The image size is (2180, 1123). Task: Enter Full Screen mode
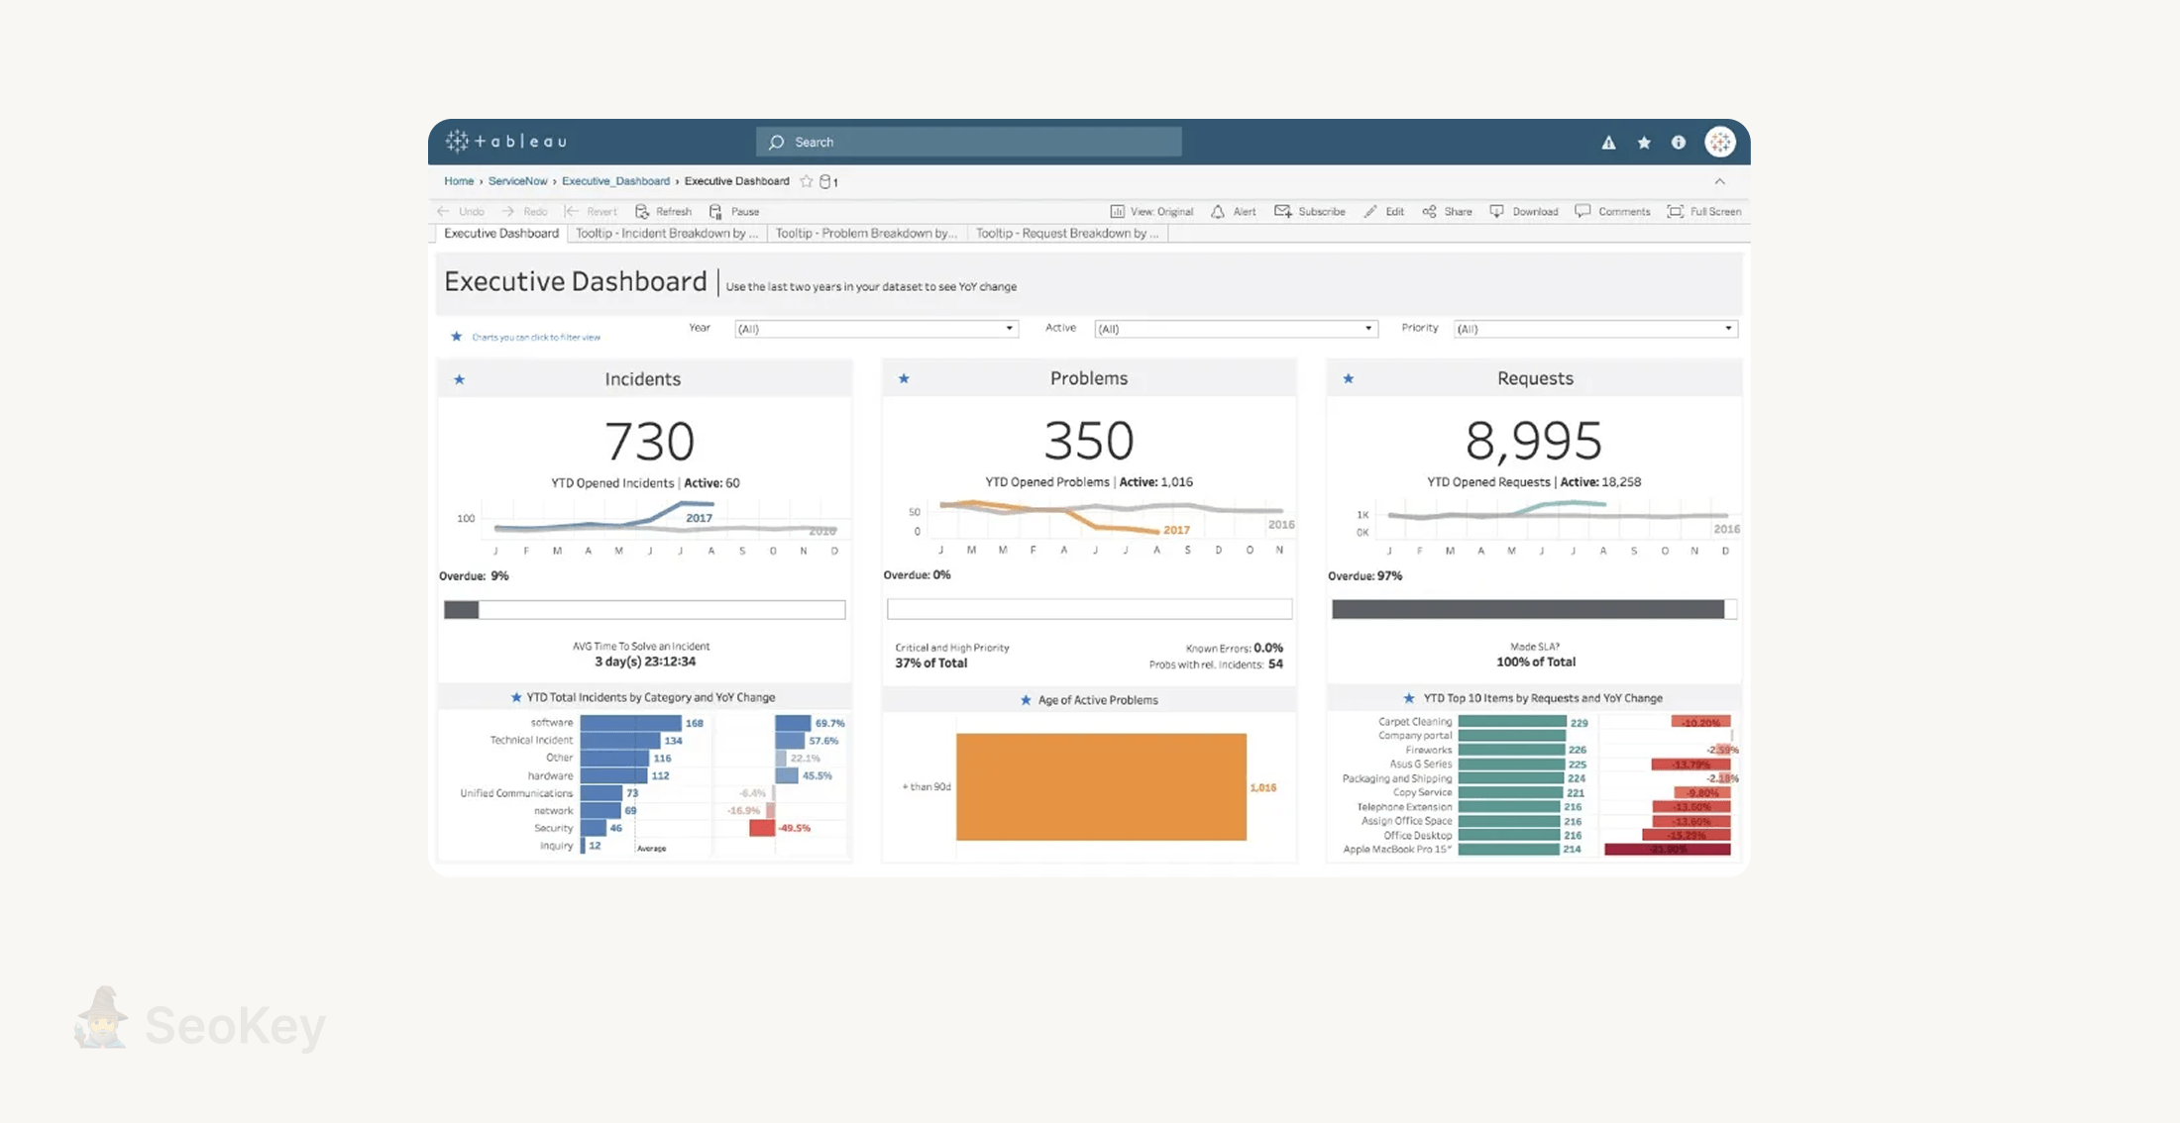[1704, 212]
